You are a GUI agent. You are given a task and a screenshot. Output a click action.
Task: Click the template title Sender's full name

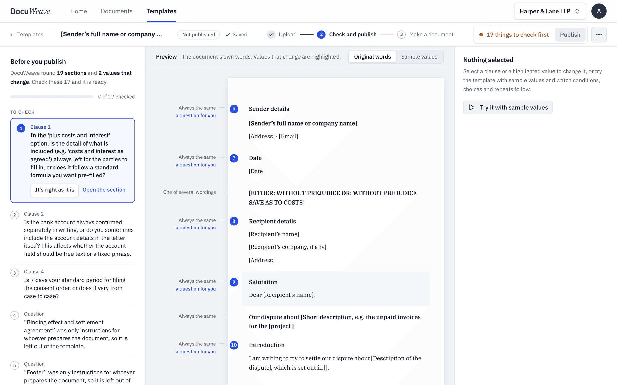tap(112, 34)
